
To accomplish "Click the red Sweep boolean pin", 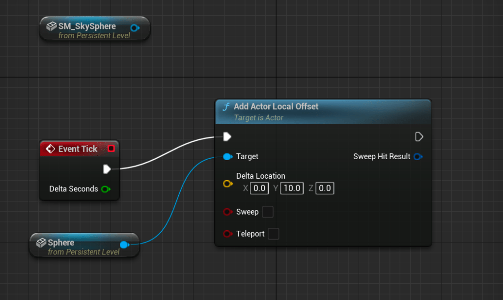I will [x=227, y=212].
